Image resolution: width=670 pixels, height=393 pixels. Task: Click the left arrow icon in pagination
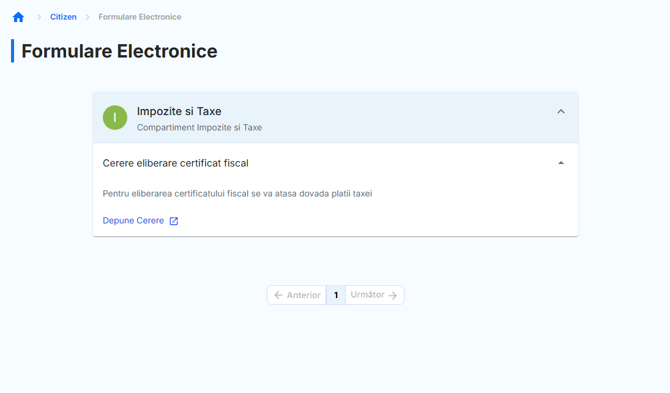point(278,295)
